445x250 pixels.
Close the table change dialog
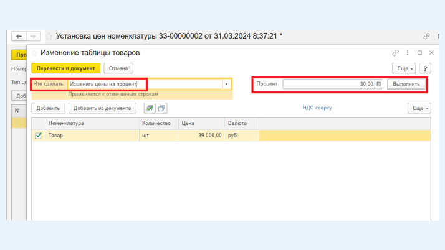click(431, 53)
